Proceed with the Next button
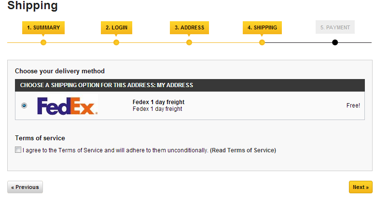Image resolution: width=375 pixels, height=214 pixels. click(x=361, y=187)
